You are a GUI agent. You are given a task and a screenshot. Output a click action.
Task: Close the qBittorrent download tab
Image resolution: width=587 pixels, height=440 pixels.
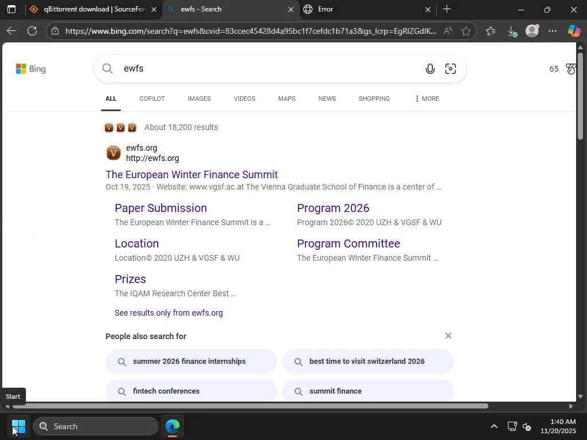coord(154,9)
